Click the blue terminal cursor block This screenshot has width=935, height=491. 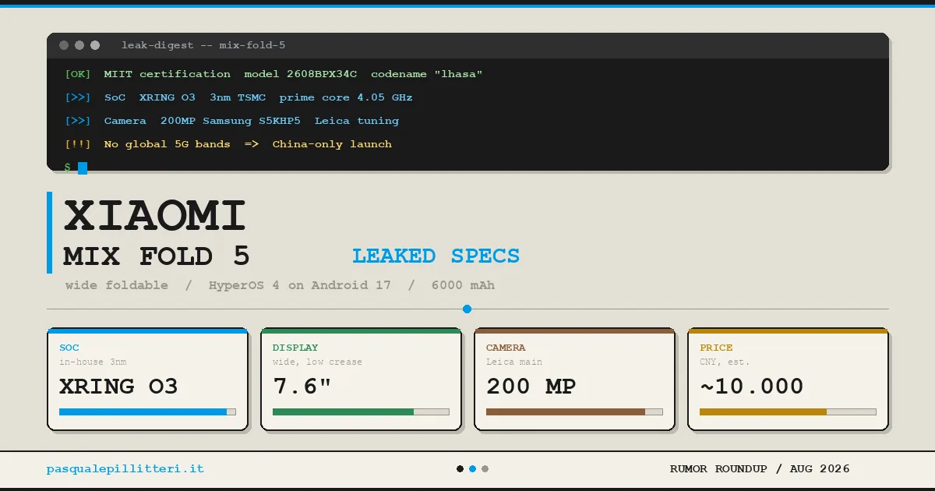point(83,168)
